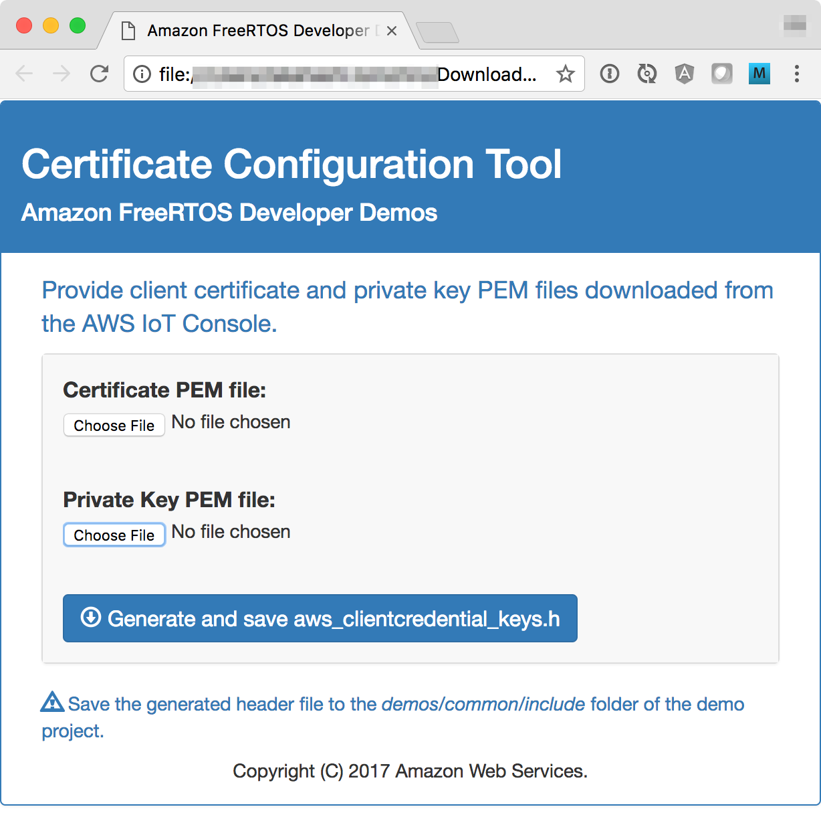The image size is (821, 823).
Task: Open the blue M extension
Action: tap(759, 74)
